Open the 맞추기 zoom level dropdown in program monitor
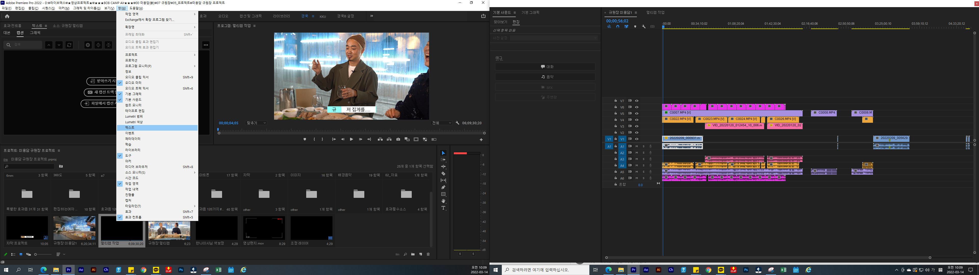This screenshot has width=979, height=275. click(255, 123)
